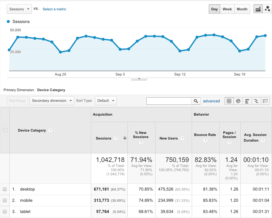
Task: Click the Select a metric link
Action: (54, 9)
